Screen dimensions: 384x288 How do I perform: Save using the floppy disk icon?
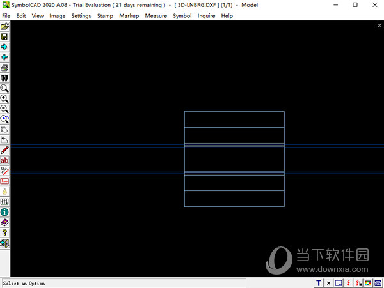(x=4, y=36)
